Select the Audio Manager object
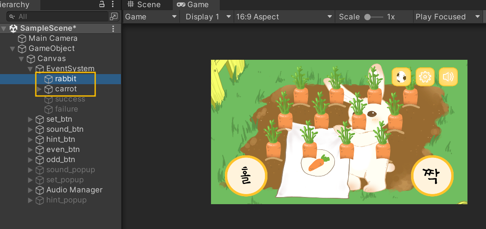Image resolution: width=486 pixels, height=229 pixels. pos(75,190)
